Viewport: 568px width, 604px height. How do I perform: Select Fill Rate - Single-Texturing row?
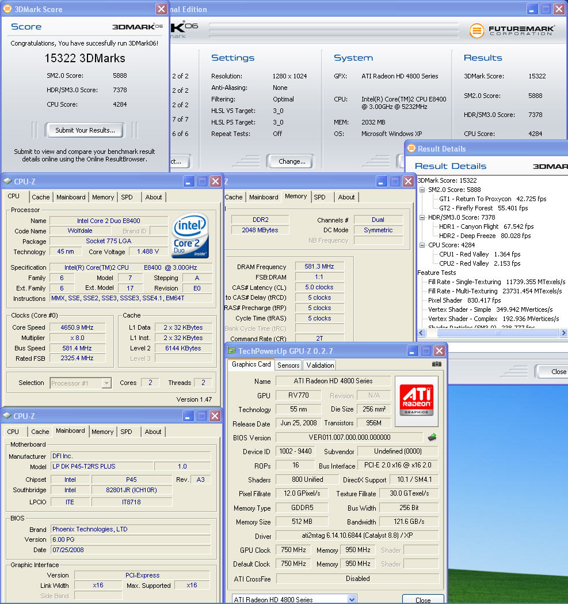(497, 282)
